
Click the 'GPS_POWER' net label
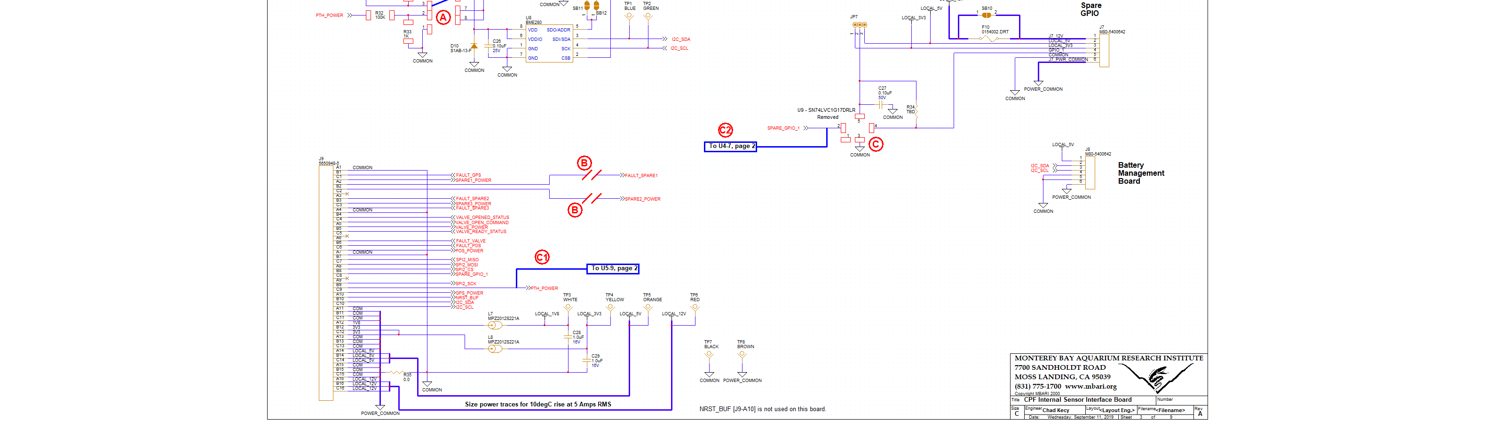point(469,293)
